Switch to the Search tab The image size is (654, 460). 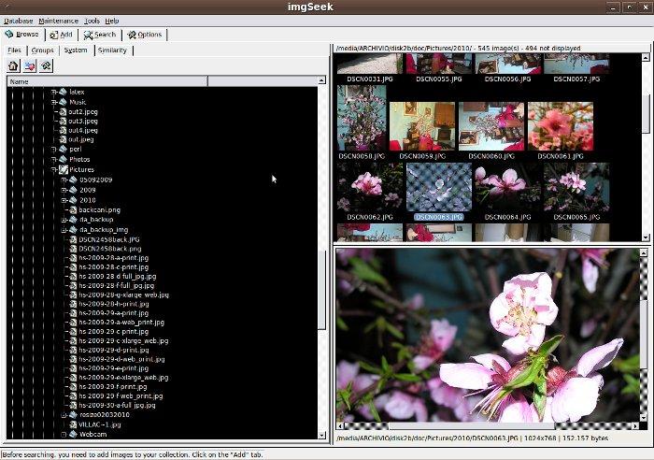(100, 35)
